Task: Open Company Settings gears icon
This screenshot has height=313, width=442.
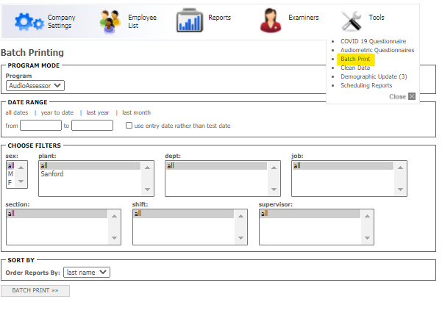Action: click(x=29, y=22)
